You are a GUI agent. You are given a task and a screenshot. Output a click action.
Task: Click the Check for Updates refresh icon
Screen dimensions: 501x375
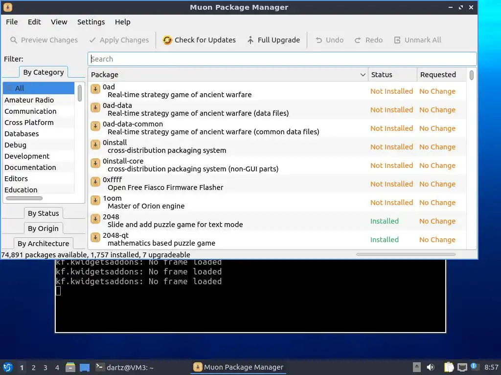[167, 40]
